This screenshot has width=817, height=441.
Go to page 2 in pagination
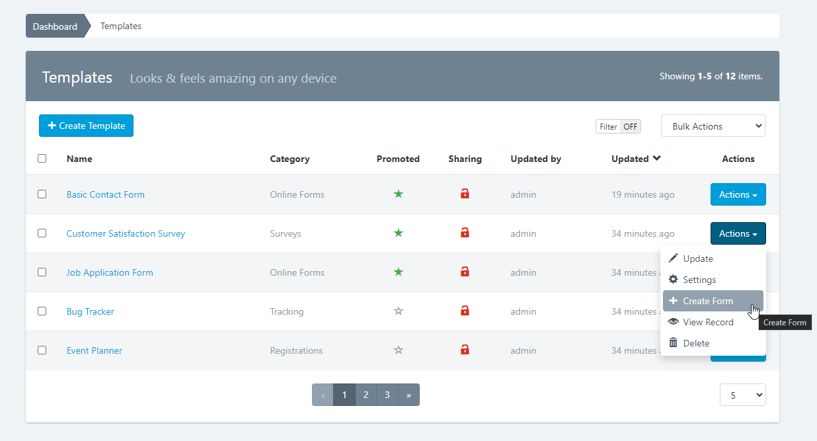366,395
